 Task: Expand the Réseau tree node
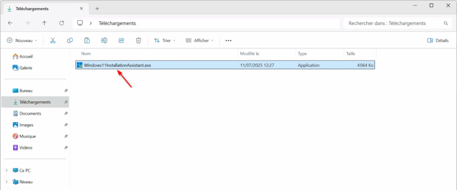(7, 182)
